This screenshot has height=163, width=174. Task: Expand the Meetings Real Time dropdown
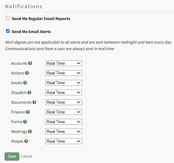(64, 132)
